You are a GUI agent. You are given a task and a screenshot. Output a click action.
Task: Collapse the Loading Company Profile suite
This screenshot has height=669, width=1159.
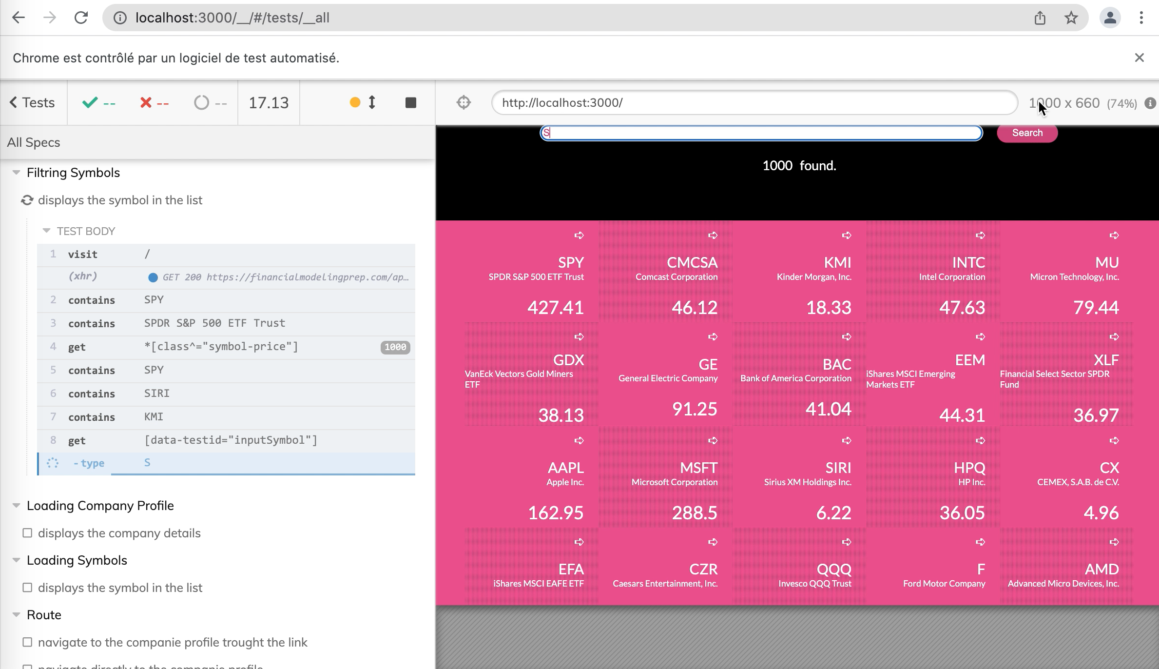tap(17, 506)
